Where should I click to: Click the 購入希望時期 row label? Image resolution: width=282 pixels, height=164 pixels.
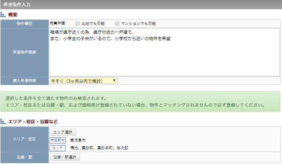(25, 81)
